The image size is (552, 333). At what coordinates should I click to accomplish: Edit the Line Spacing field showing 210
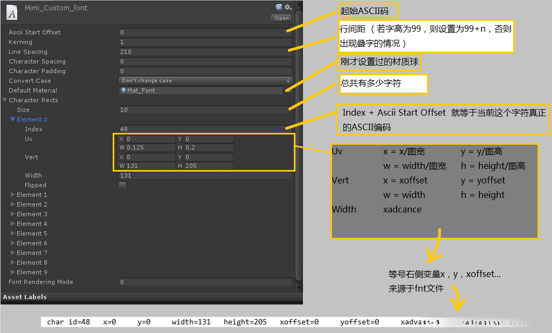pyautogui.click(x=205, y=52)
